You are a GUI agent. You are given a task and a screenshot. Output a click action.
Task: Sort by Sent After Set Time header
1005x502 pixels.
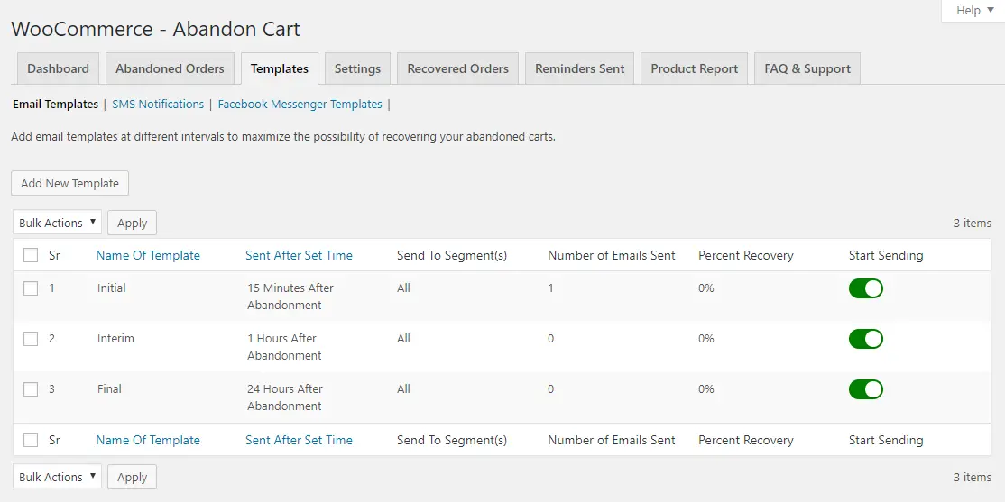299,255
